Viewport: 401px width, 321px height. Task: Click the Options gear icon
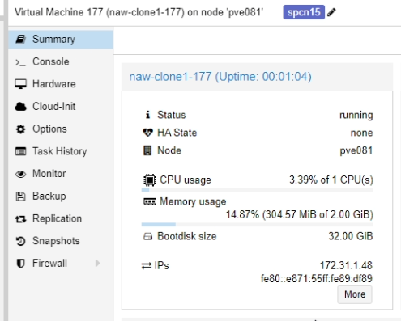pyautogui.click(x=20, y=129)
